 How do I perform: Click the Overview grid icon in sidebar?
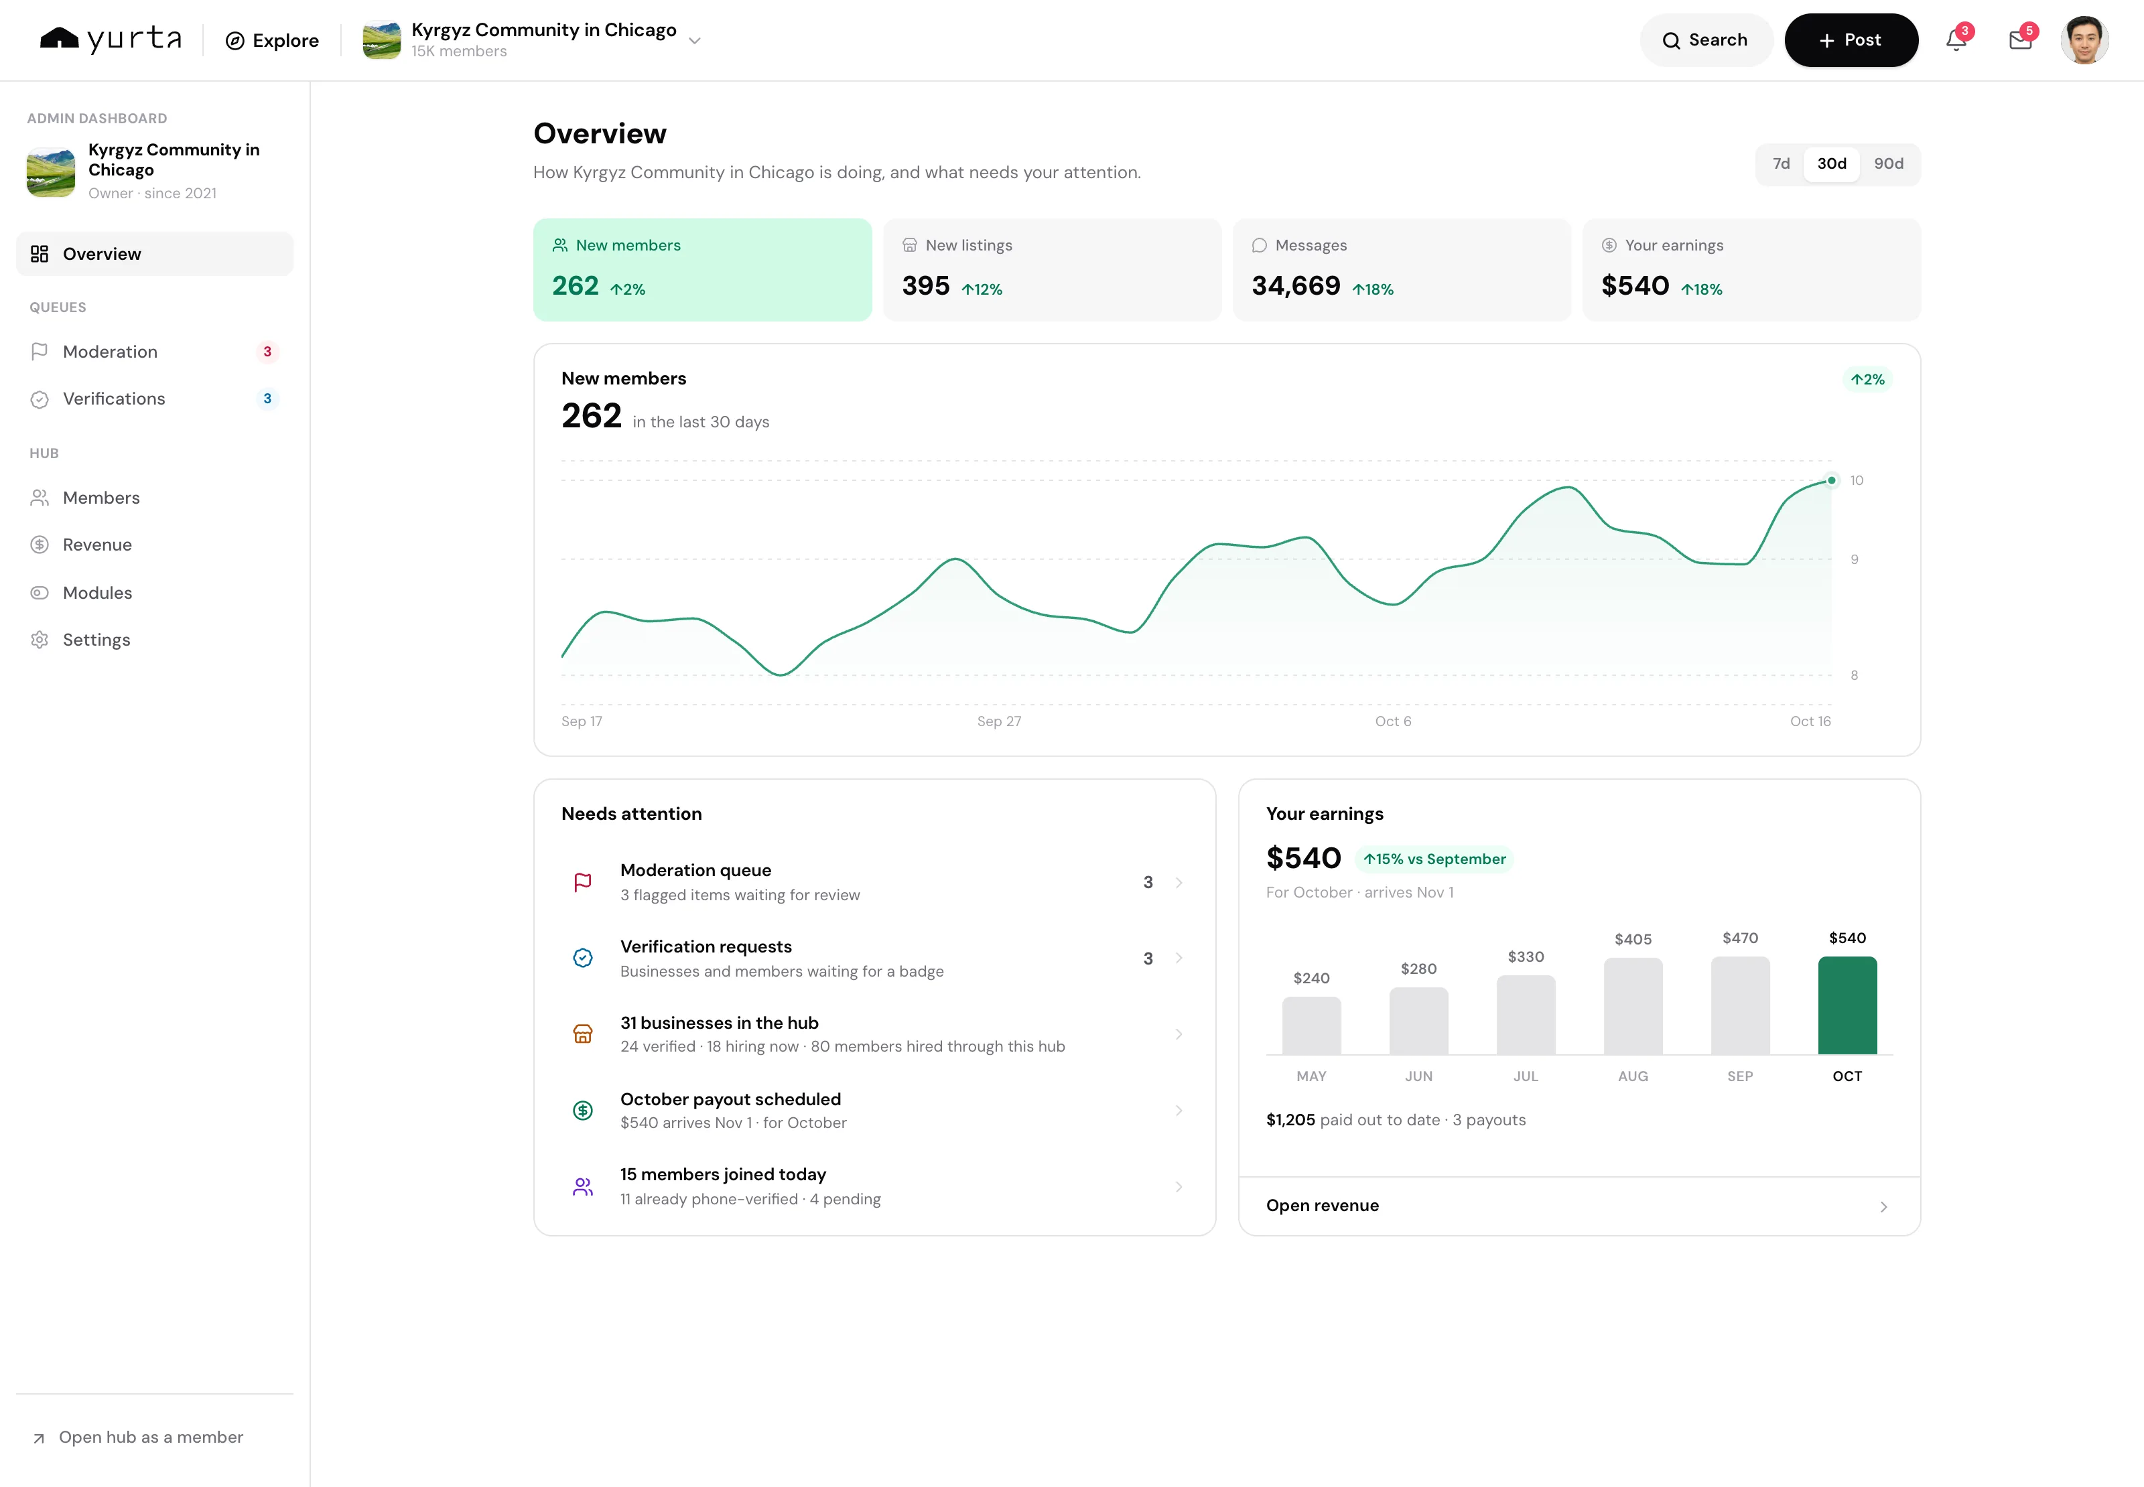click(39, 253)
